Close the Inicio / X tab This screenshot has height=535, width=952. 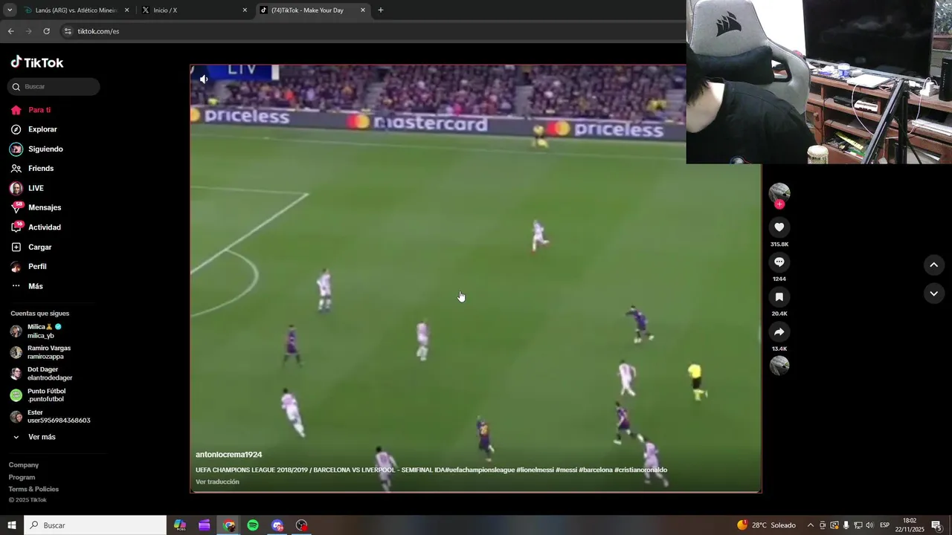click(x=245, y=10)
